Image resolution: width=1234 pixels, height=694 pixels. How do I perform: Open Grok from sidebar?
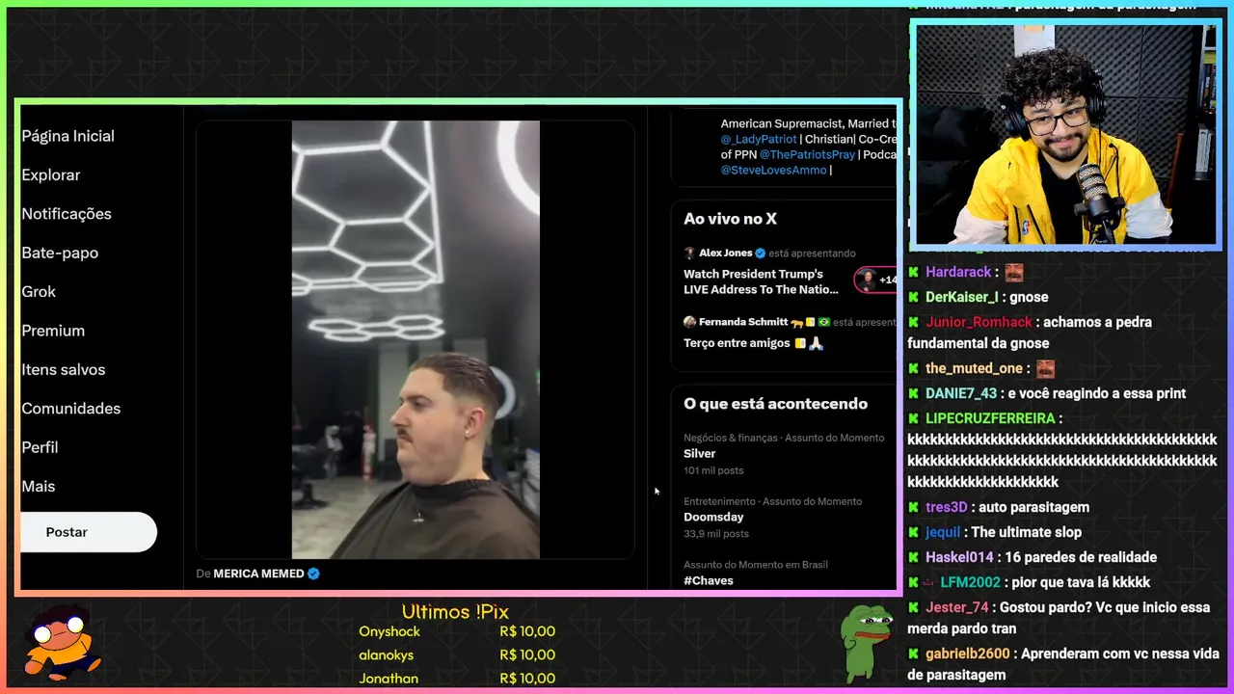(39, 291)
